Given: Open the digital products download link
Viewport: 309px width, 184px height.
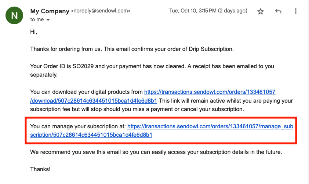Looking at the screenshot, I should point(210,92).
